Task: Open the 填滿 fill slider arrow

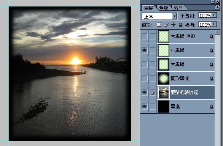Action: click(x=214, y=24)
